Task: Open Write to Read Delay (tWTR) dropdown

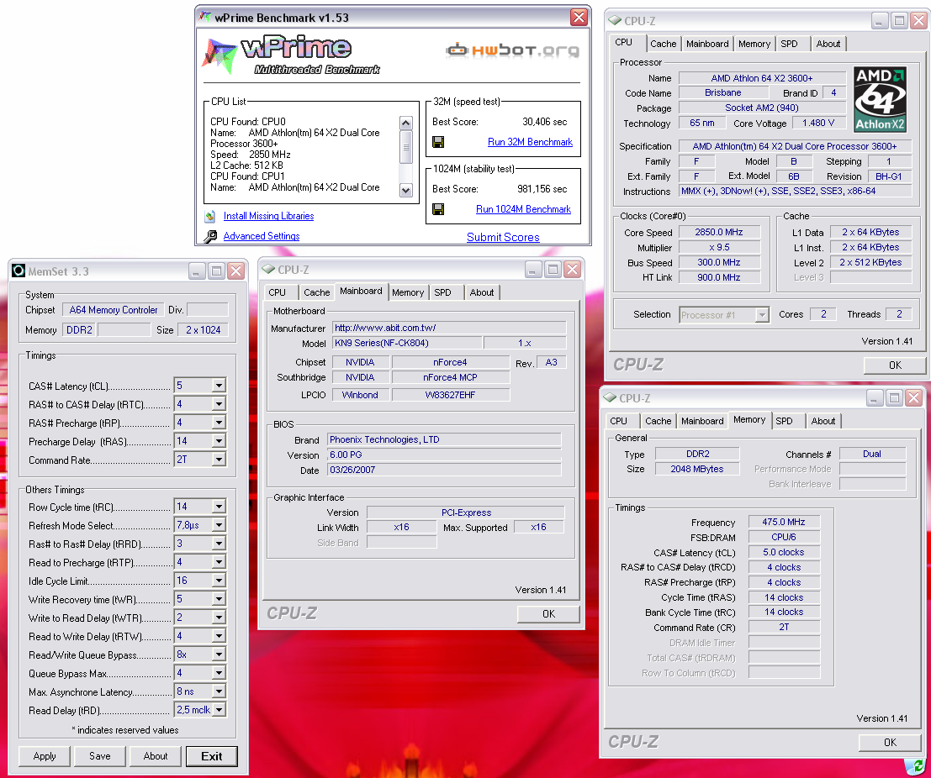Action: pos(220,618)
